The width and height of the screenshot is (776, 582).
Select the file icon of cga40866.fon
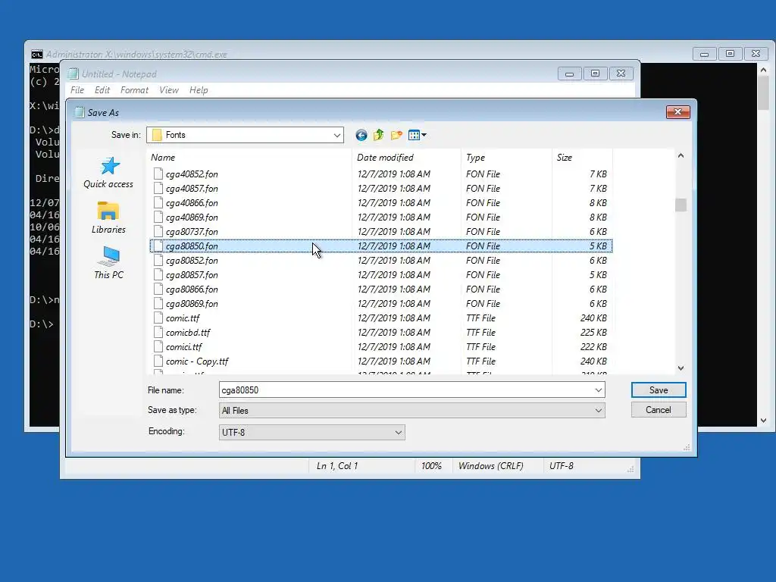(x=158, y=202)
